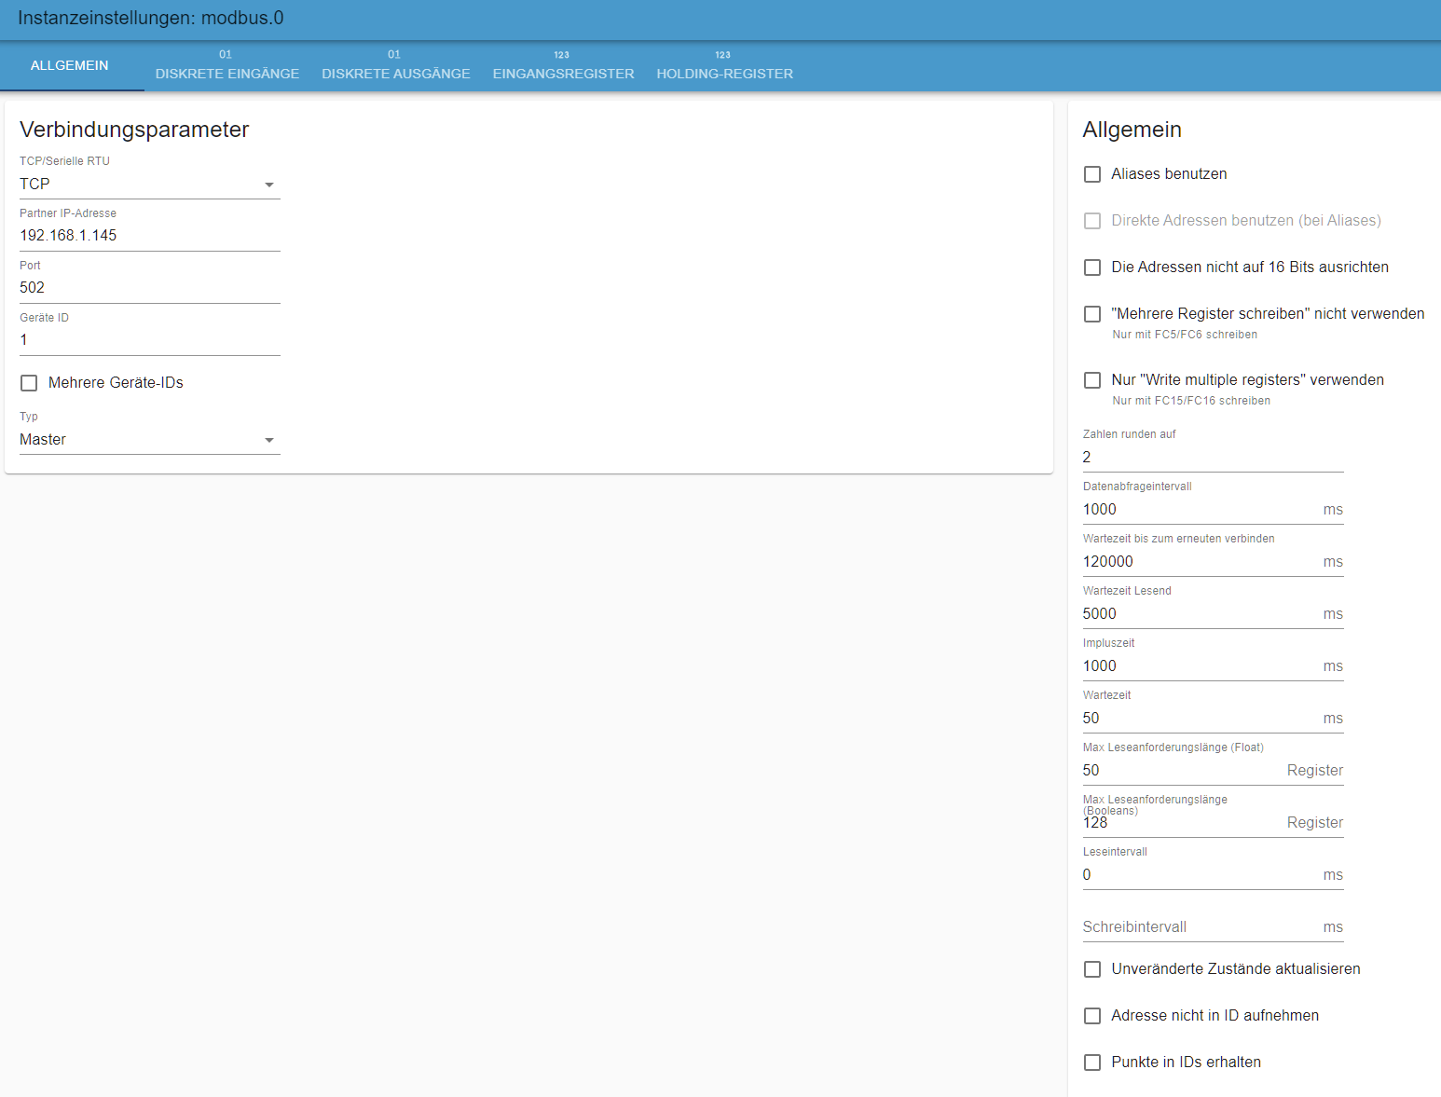Screen dimensions: 1441x1097
Task: Check Unveränderte Zustände aktualisieren
Action: pyautogui.click(x=1092, y=969)
